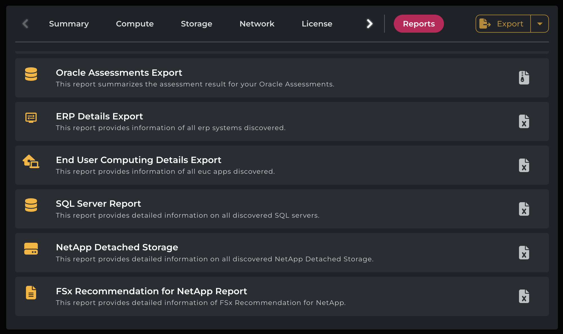Click the NetApp Detached Storage drive icon
Viewport: 563px width, 334px height.
coord(31,249)
